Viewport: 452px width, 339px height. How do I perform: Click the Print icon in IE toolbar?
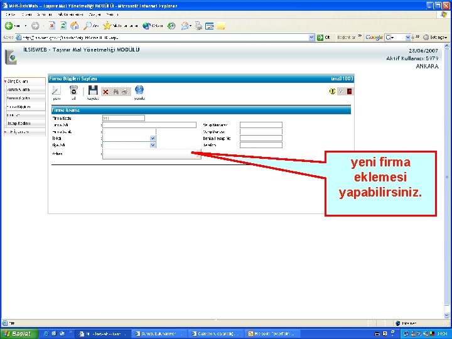198,26
